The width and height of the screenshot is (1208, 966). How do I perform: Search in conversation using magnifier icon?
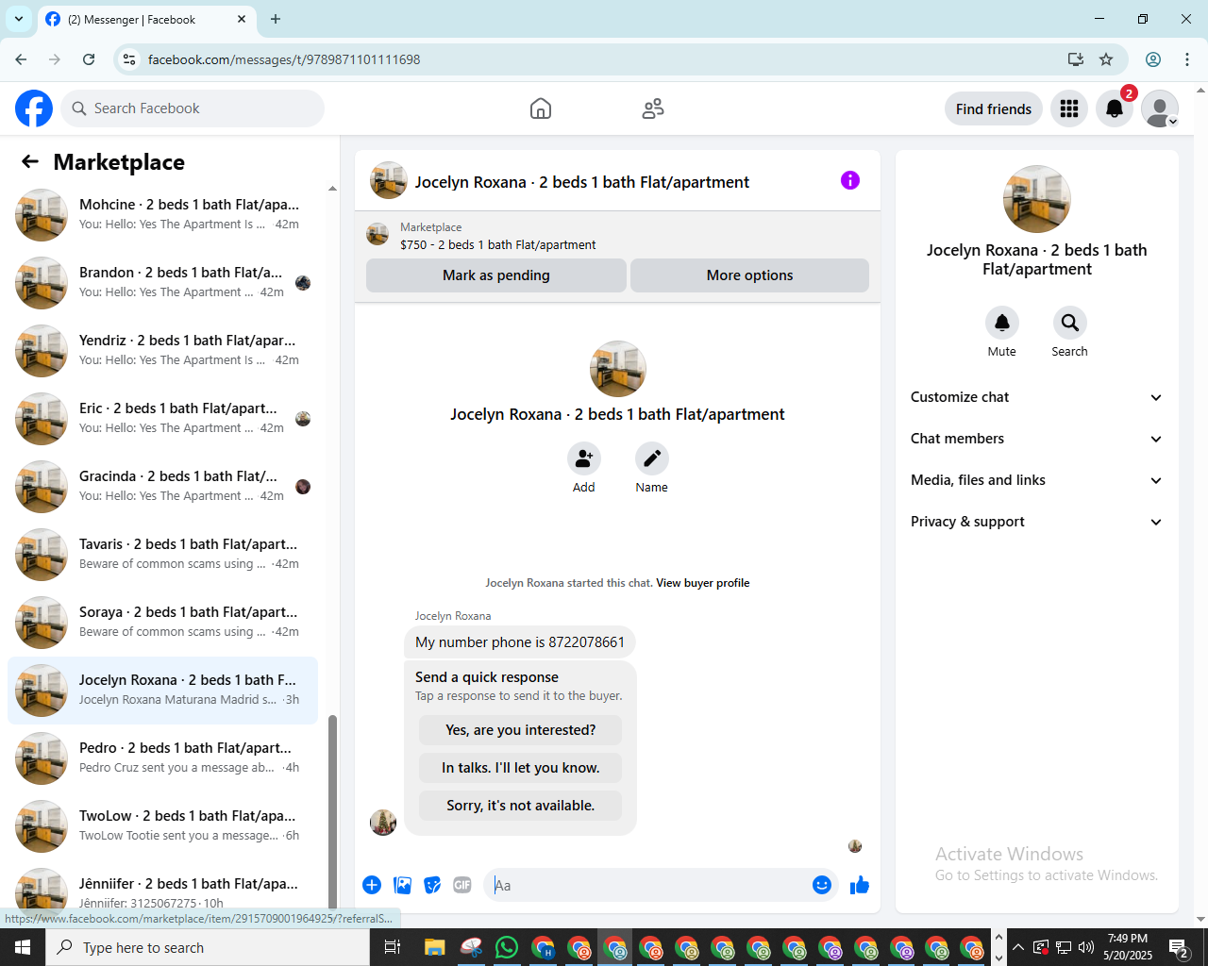pos(1070,323)
